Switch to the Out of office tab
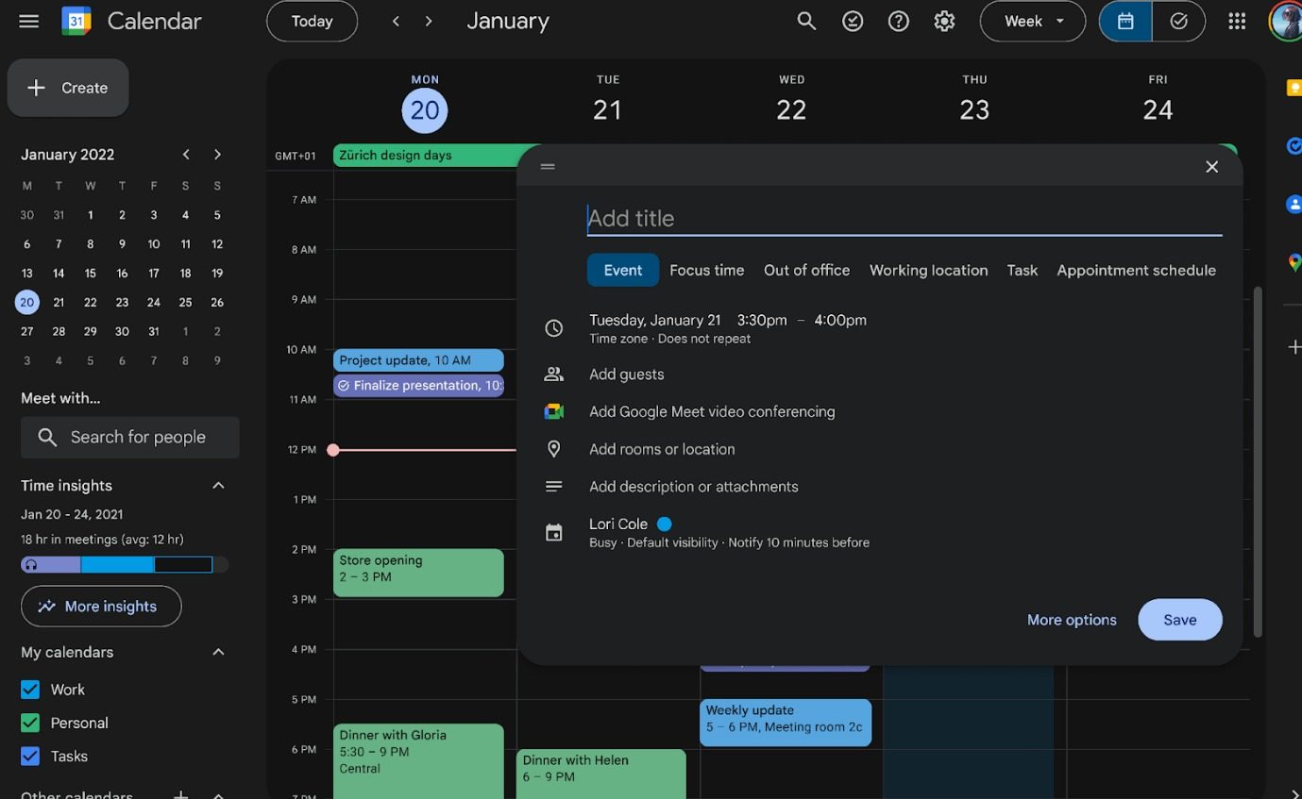 (806, 270)
